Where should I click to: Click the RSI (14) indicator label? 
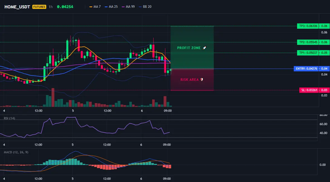click(9, 118)
